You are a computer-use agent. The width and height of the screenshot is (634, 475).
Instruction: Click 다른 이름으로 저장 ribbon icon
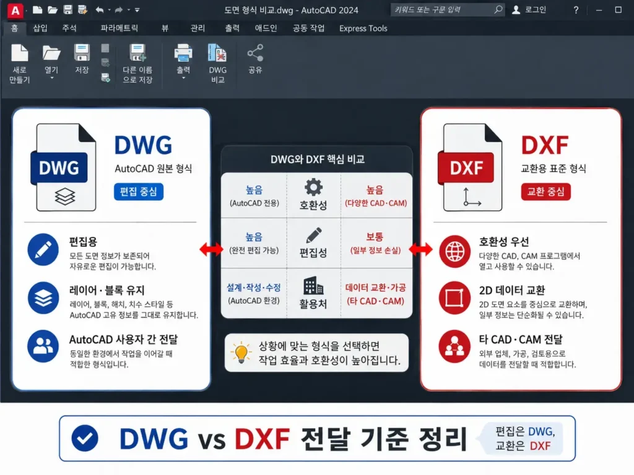137,53
